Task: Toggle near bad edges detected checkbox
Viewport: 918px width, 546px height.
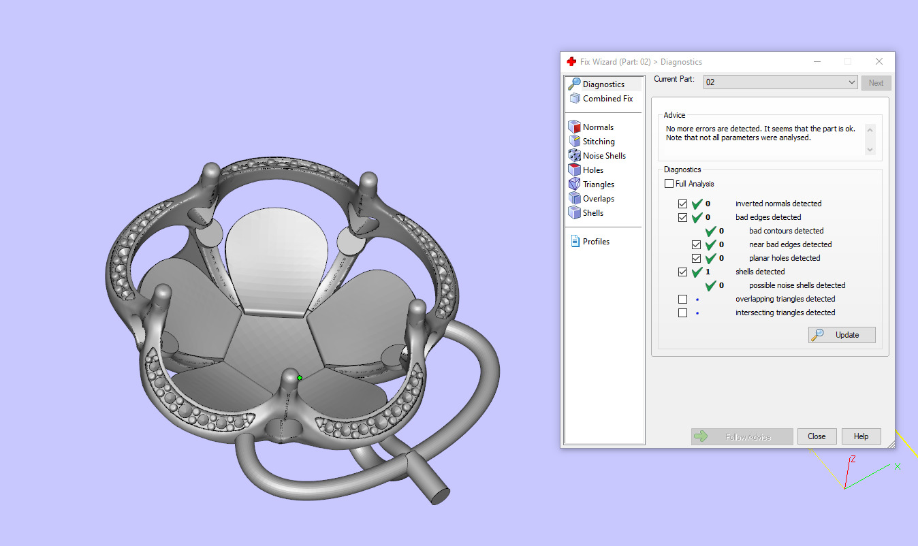Action: [x=696, y=244]
